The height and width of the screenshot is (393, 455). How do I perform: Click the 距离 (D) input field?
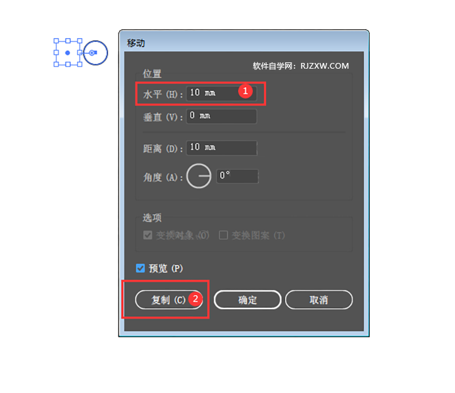(x=221, y=148)
